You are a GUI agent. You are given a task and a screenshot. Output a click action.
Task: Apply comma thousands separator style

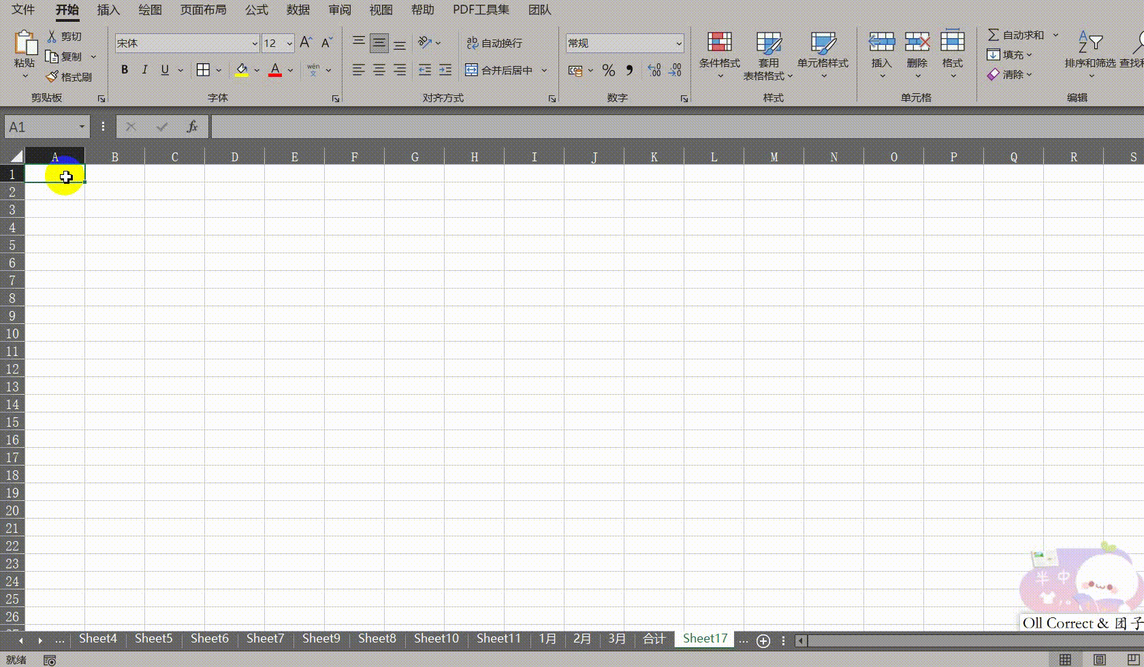[629, 71]
